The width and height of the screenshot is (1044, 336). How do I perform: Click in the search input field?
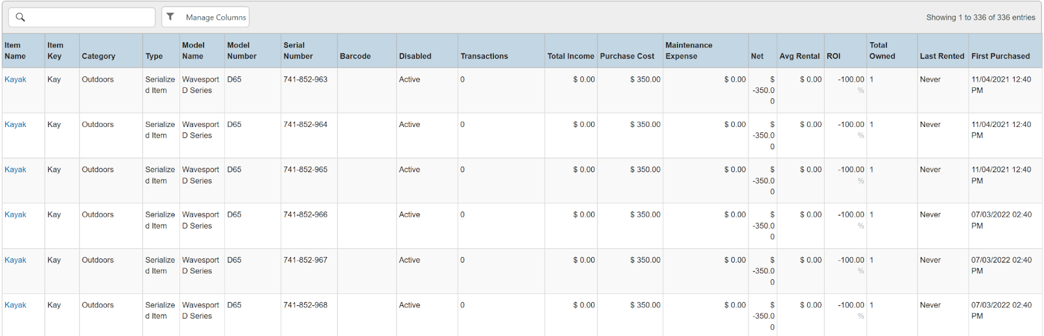pyautogui.click(x=88, y=18)
